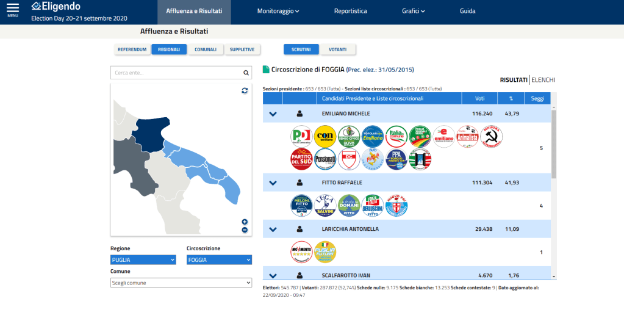
Task: Open the Scegli comune dropdown
Action: [x=181, y=283]
